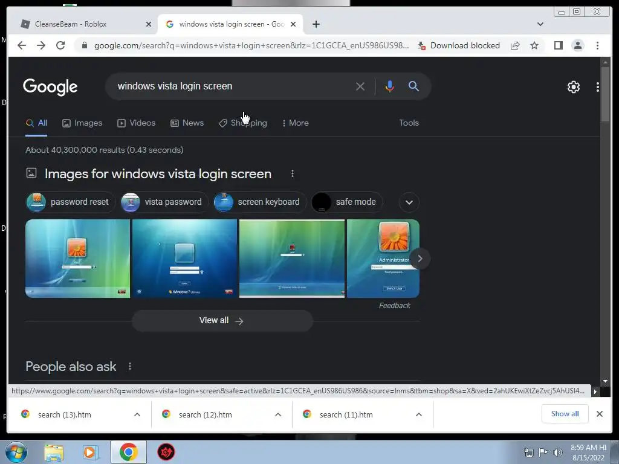Open options dots beside Images heading
Viewport: 619px width, 464px height.
(292, 173)
